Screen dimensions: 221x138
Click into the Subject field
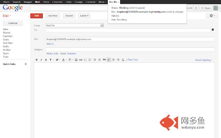pos(130,50)
